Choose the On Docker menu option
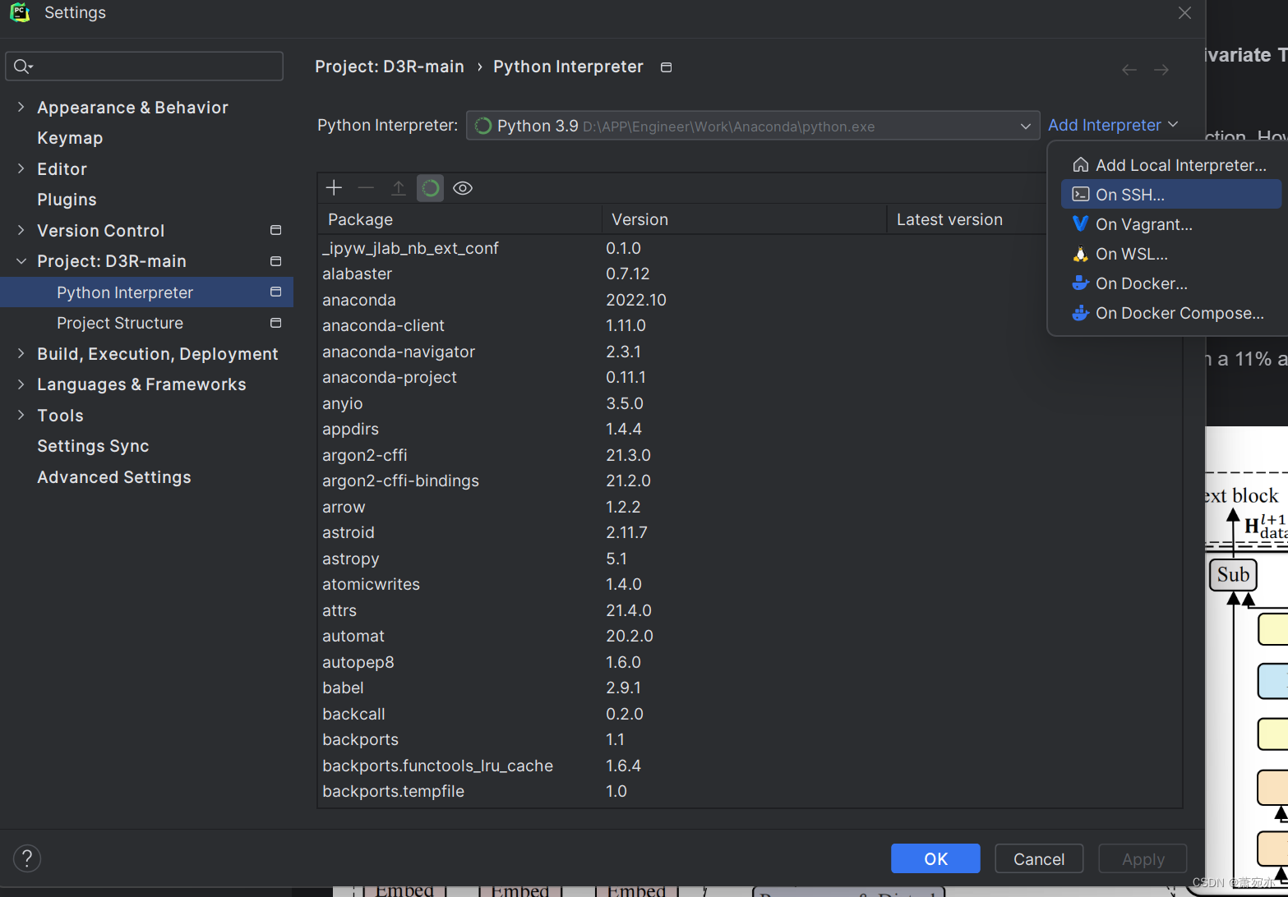Screen dimensions: 1288x897 coord(1171,283)
